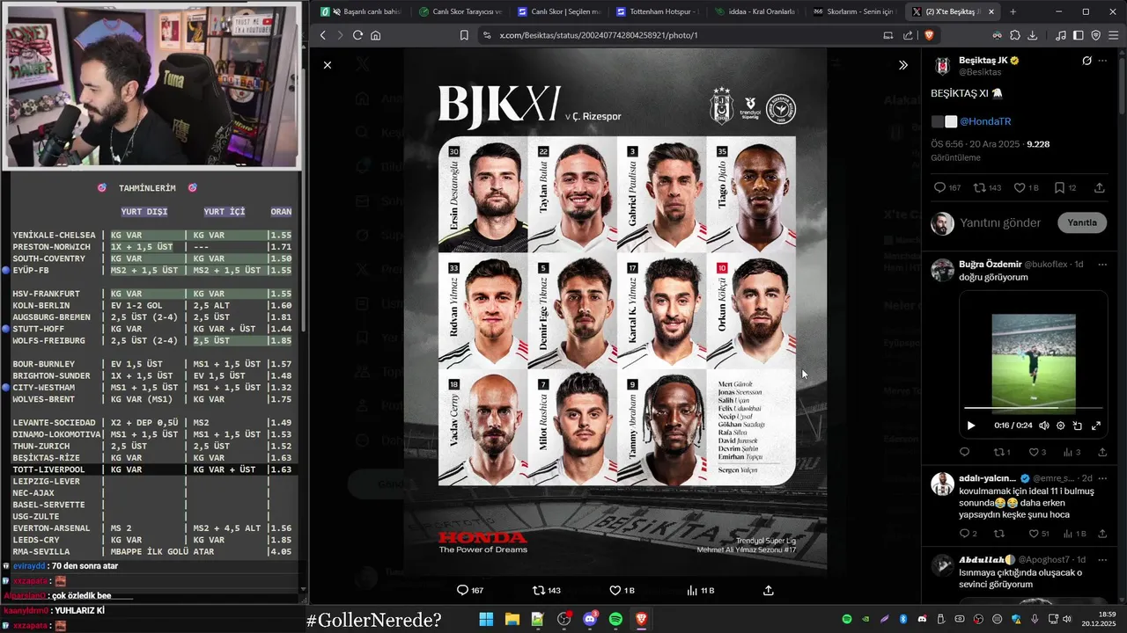Open more options on Buğra Özdemir reply
1127x633 pixels.
pyautogui.click(x=1102, y=264)
